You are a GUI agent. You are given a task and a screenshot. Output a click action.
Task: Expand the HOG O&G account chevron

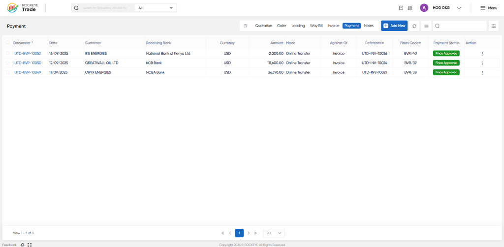(459, 8)
